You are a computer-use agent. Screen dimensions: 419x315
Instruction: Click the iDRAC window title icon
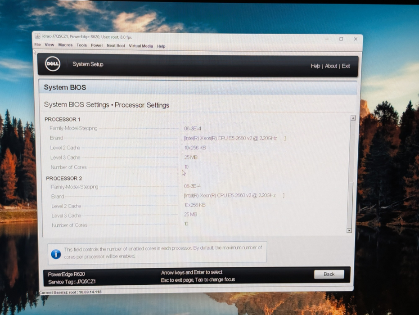click(37, 36)
